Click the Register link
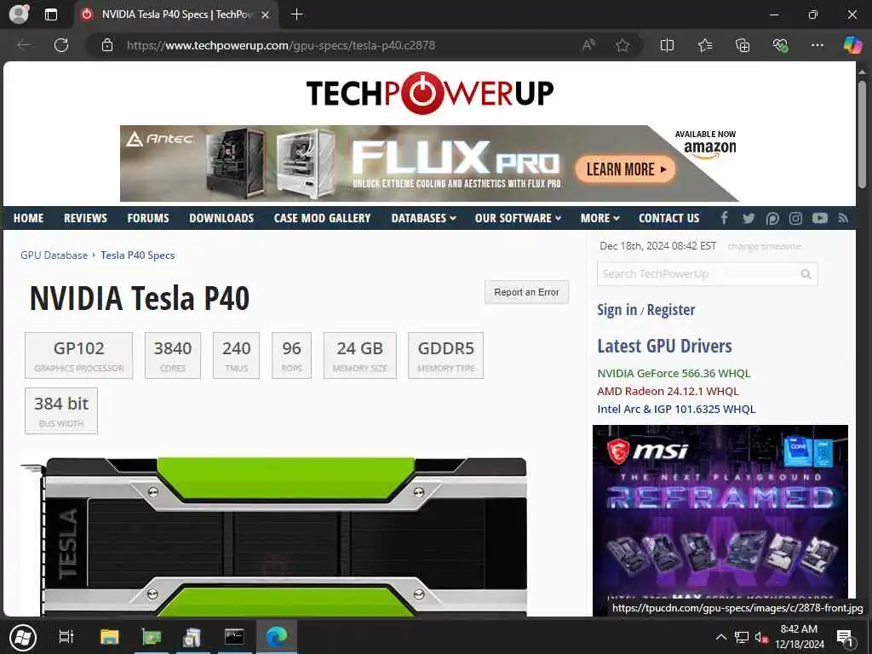Screen dimensions: 872x654 tap(671, 310)
